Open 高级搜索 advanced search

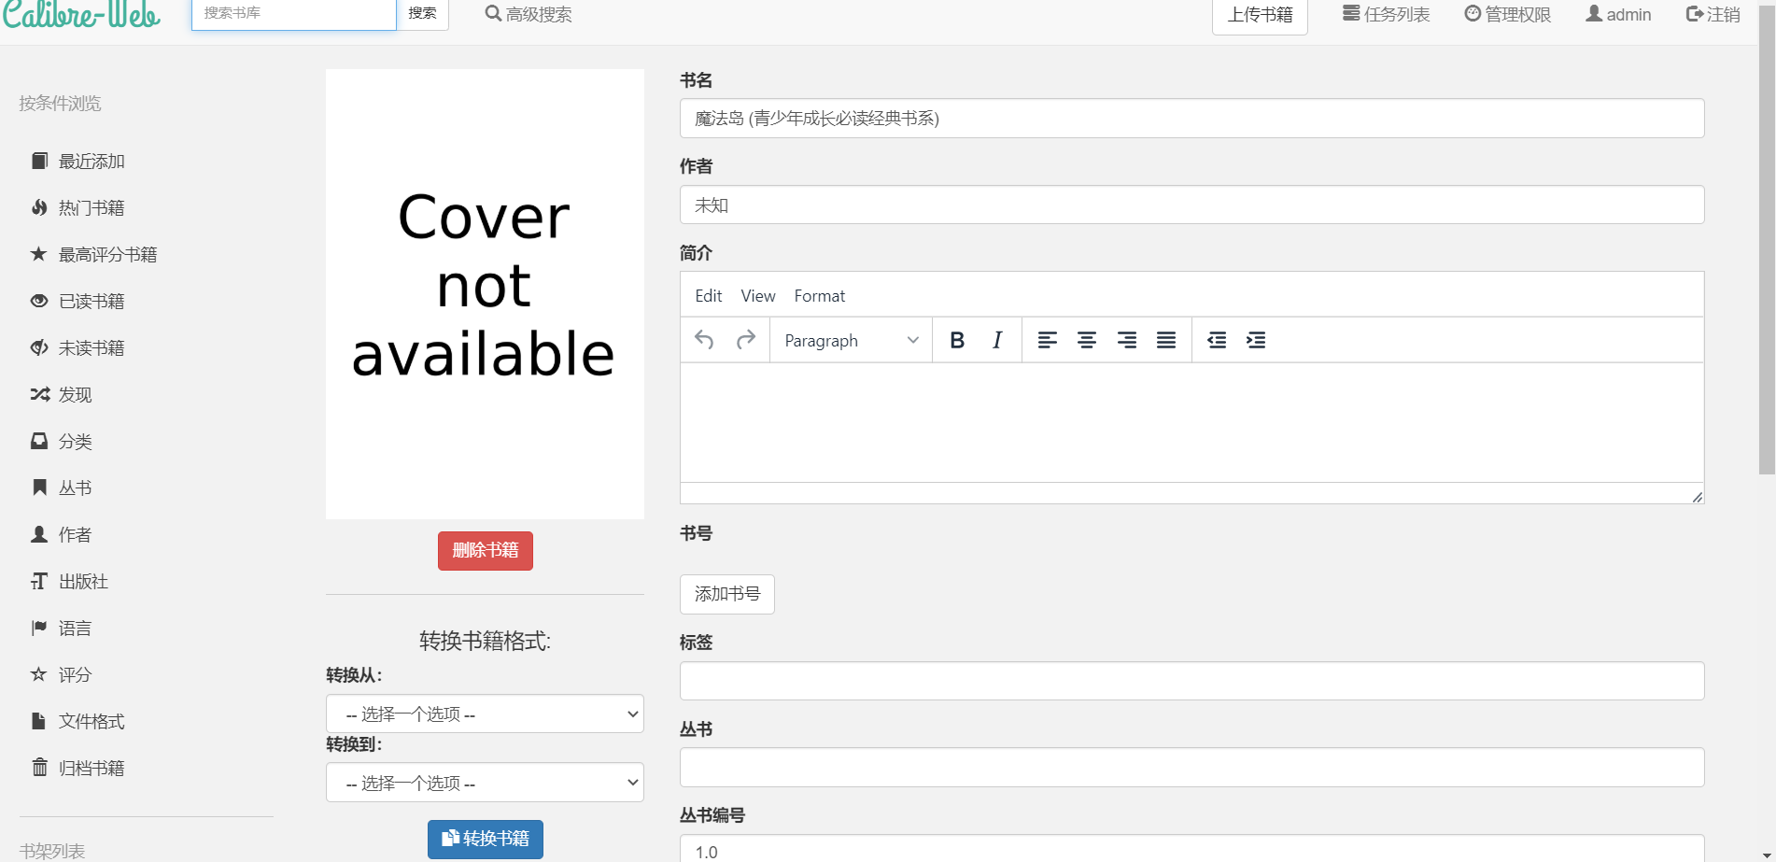529,14
